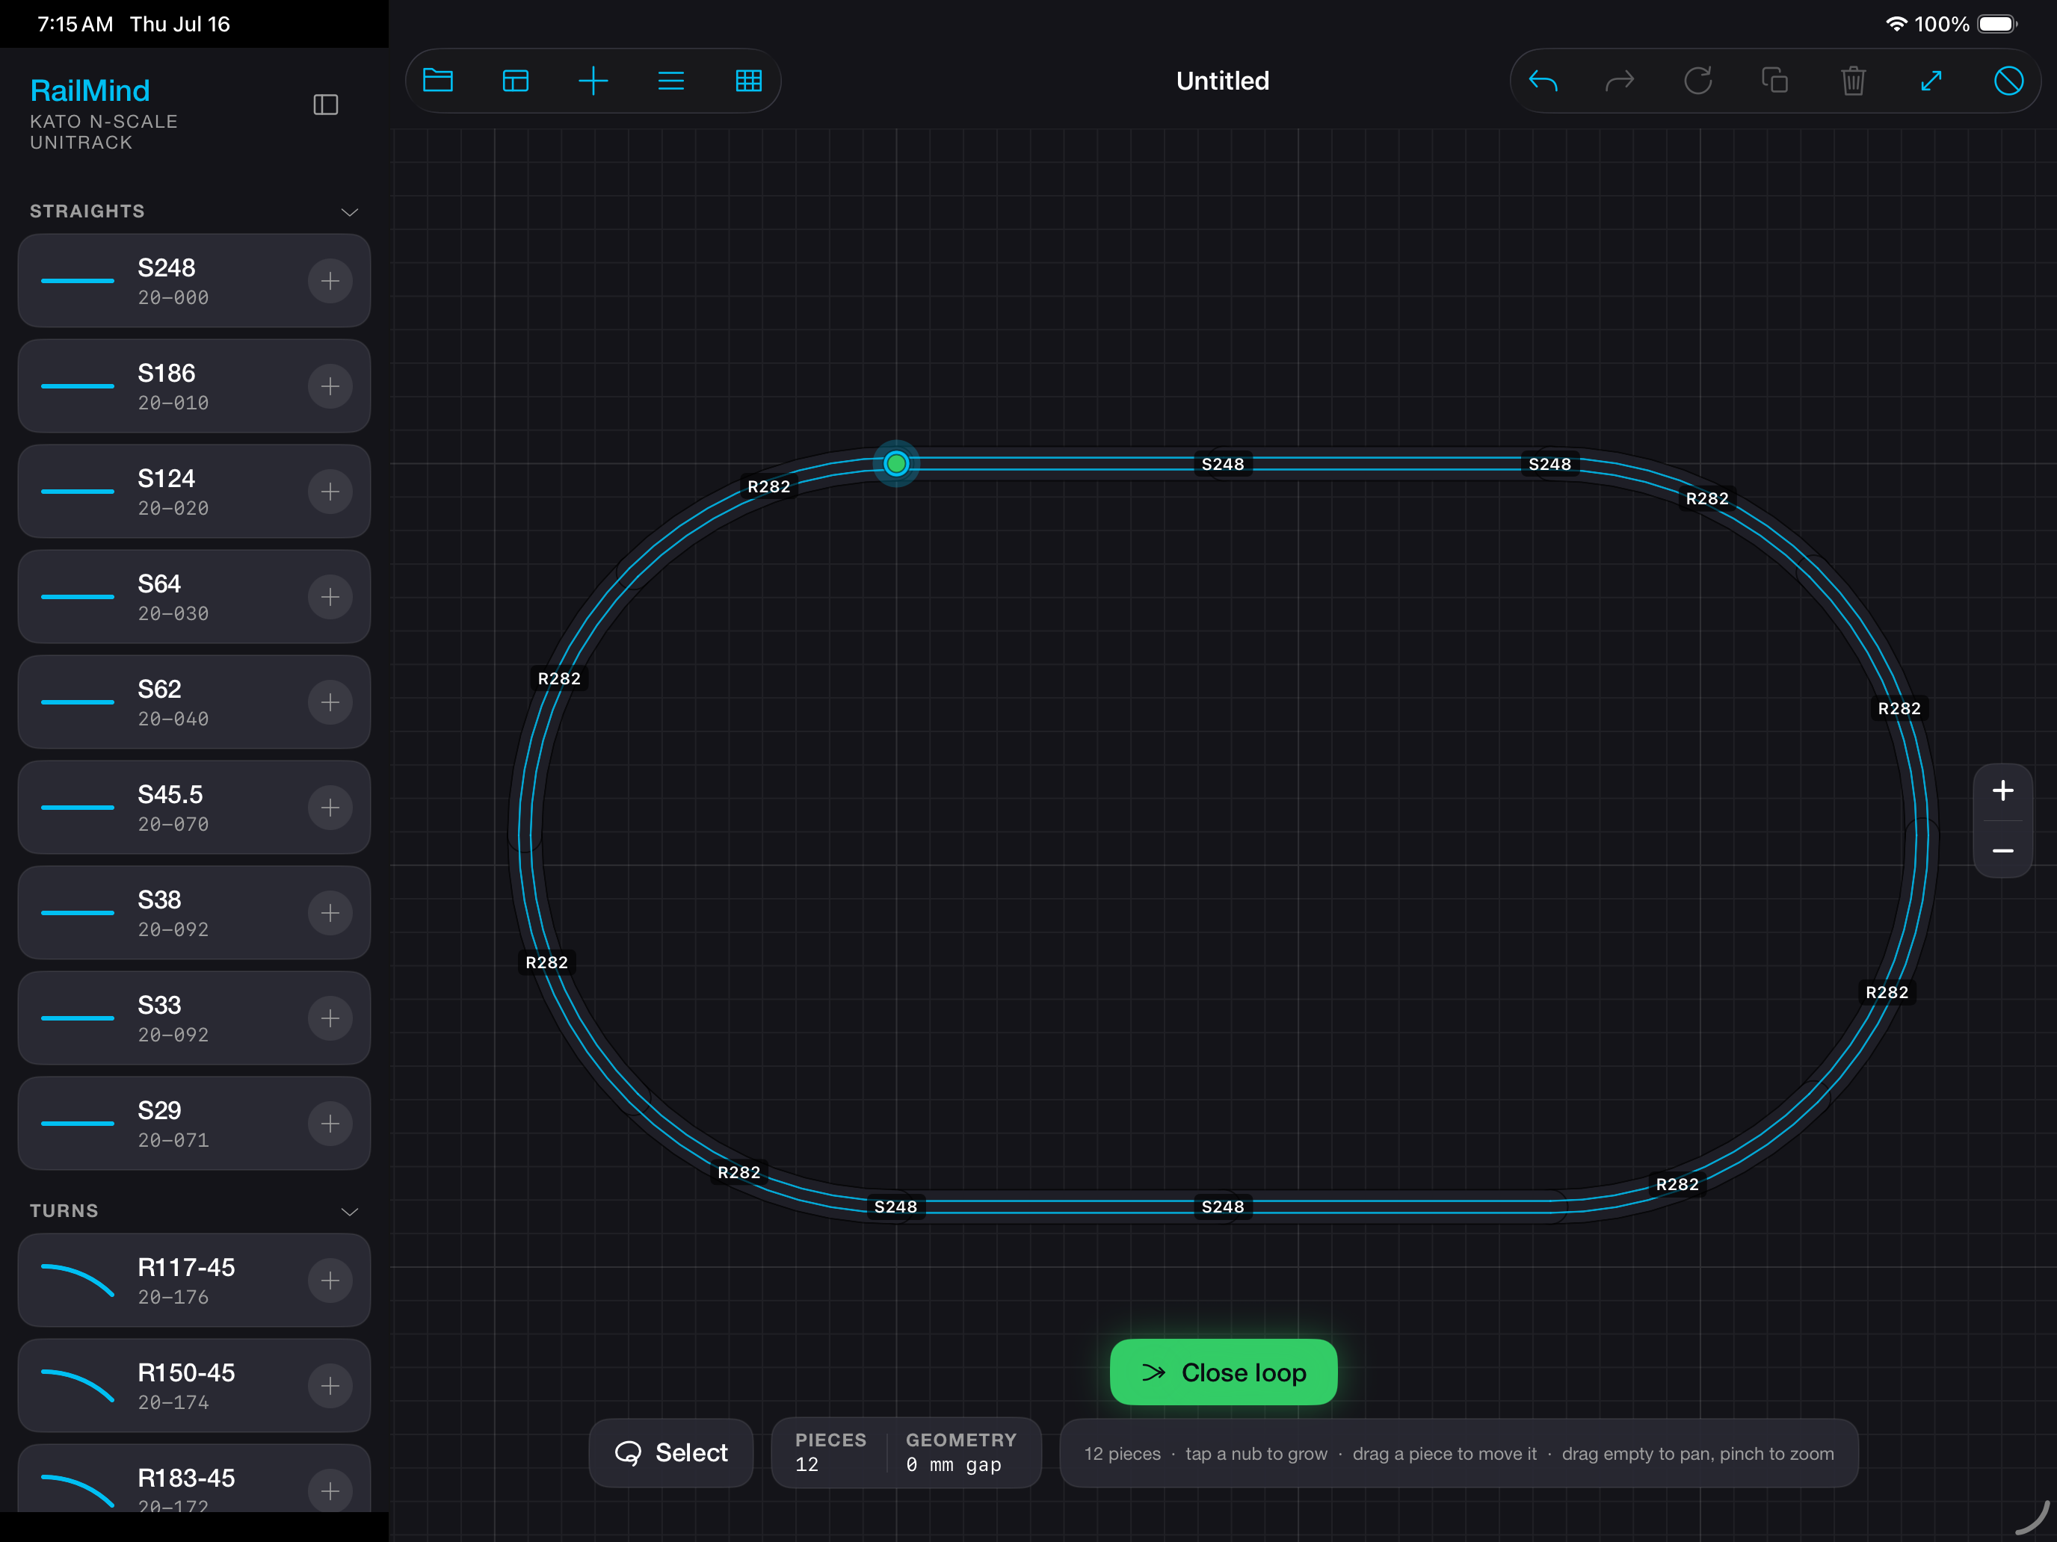Delete with the trash icon
Screen dimensions: 2057x1542
(1854, 81)
